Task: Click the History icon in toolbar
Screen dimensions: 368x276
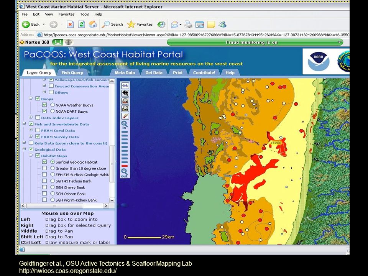Action: pos(161,24)
